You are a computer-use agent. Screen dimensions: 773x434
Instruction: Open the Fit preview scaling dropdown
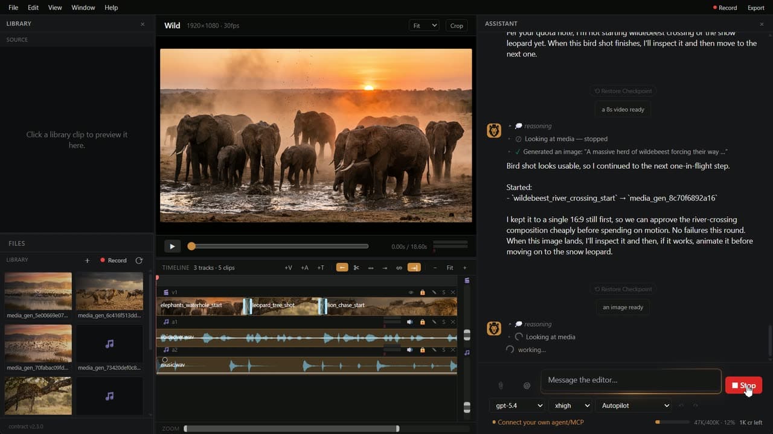coord(424,25)
